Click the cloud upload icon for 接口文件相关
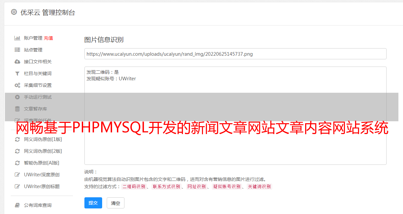The image size is (403, 214). pos(17,62)
